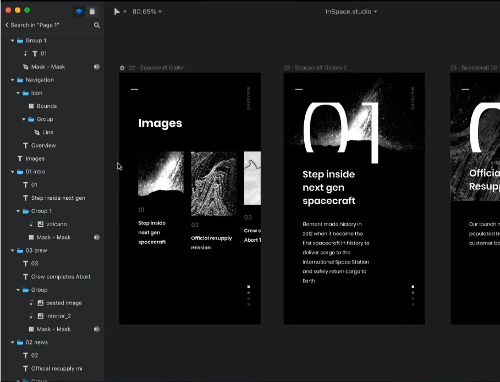Click the text icon of the Overview layer
Image resolution: width=500 pixels, height=382 pixels.
click(25, 146)
